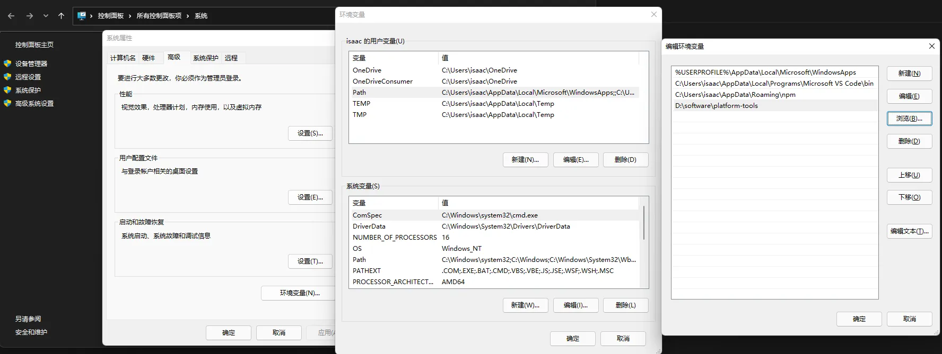Image resolution: width=942 pixels, height=354 pixels.
Task: Click the system variables list scrollbar
Action: 644,223
